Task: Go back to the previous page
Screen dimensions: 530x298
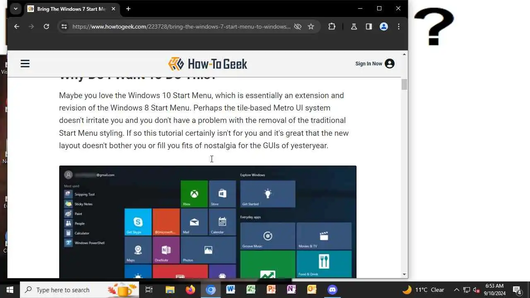Action: pyautogui.click(x=17, y=26)
